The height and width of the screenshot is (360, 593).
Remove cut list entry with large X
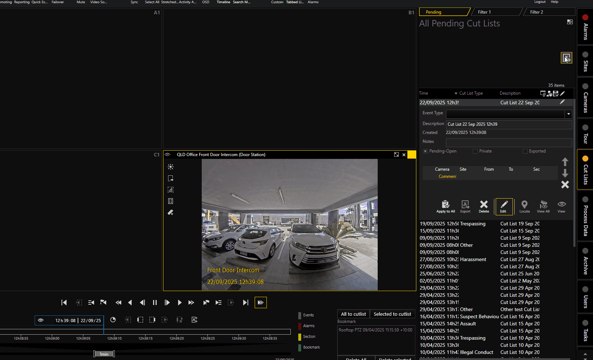click(565, 185)
